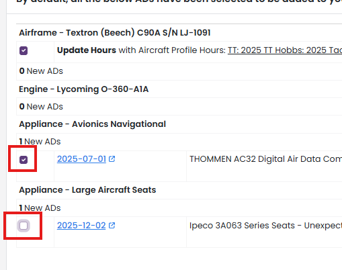Select the Appliance - Large Aircraft Seats heading
The width and height of the screenshot is (342, 270).
click(87, 190)
